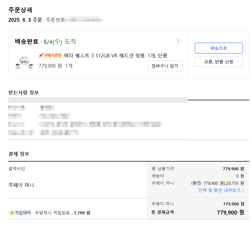Click the 장바구니 담기 button
This screenshot has width=251, height=225.
click(165, 66)
